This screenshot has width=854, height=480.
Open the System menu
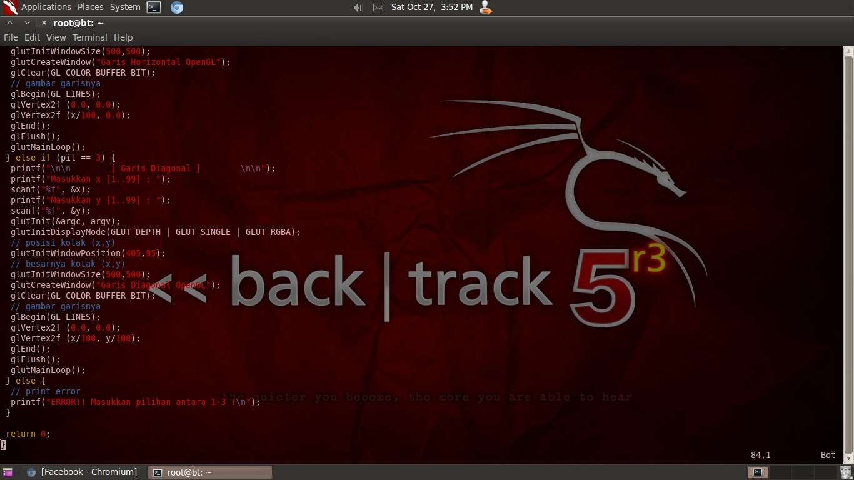coord(125,7)
